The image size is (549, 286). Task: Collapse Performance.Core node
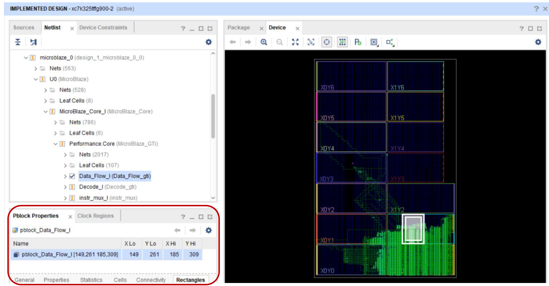(x=56, y=144)
